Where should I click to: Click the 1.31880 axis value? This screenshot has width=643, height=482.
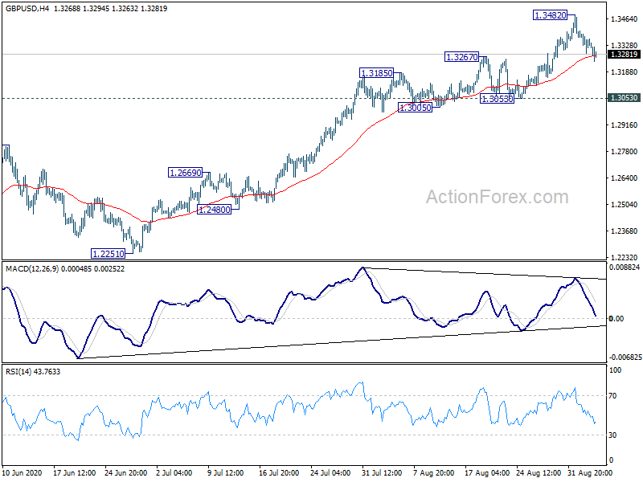click(625, 71)
